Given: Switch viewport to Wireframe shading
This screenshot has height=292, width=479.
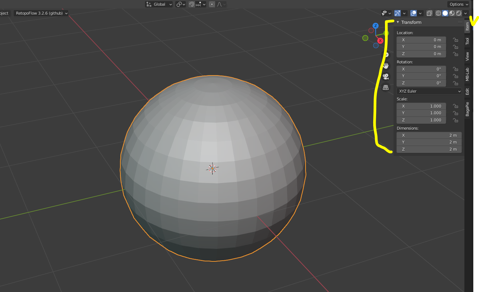Looking at the screenshot, I should tap(438, 13).
